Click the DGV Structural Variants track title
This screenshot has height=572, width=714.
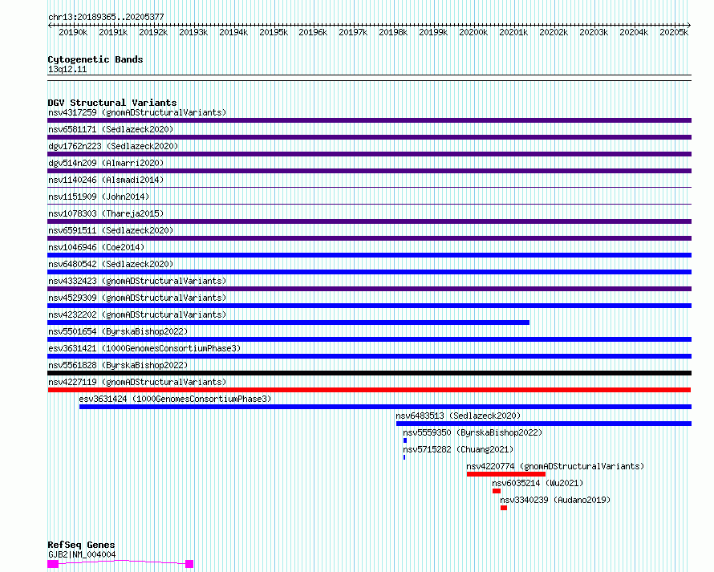click(x=112, y=103)
